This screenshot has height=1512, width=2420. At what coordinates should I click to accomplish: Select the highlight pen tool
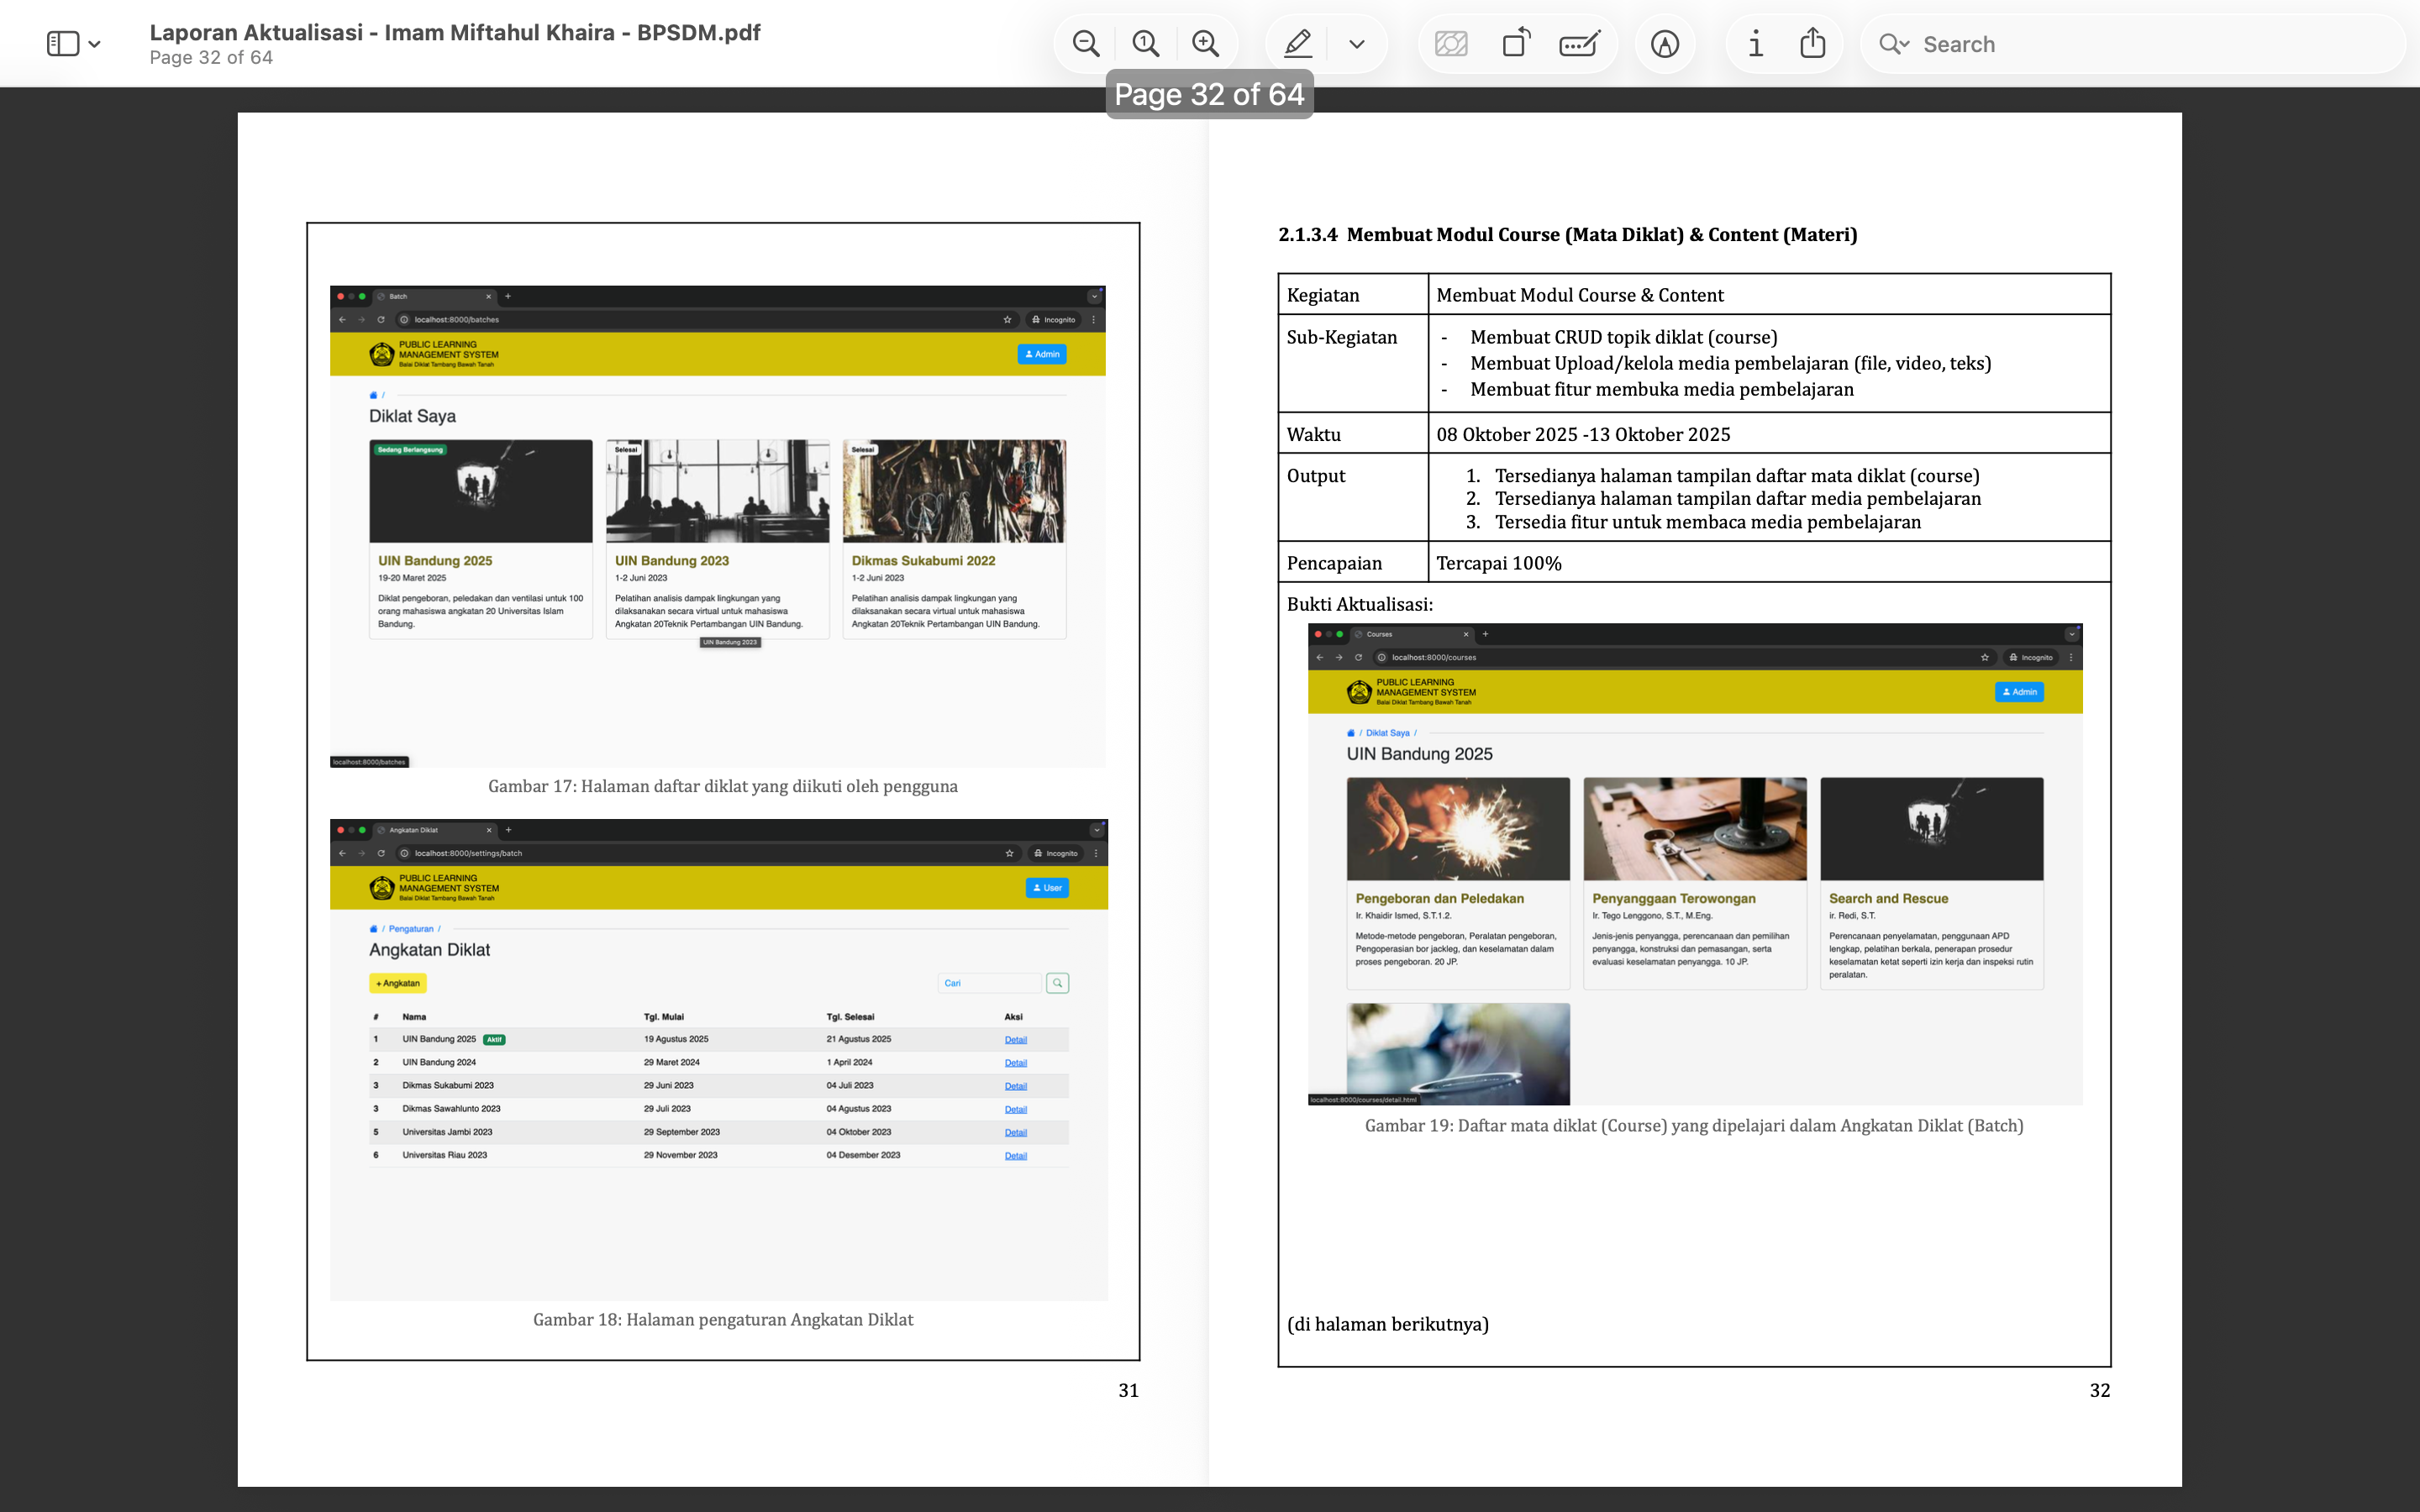(1297, 44)
